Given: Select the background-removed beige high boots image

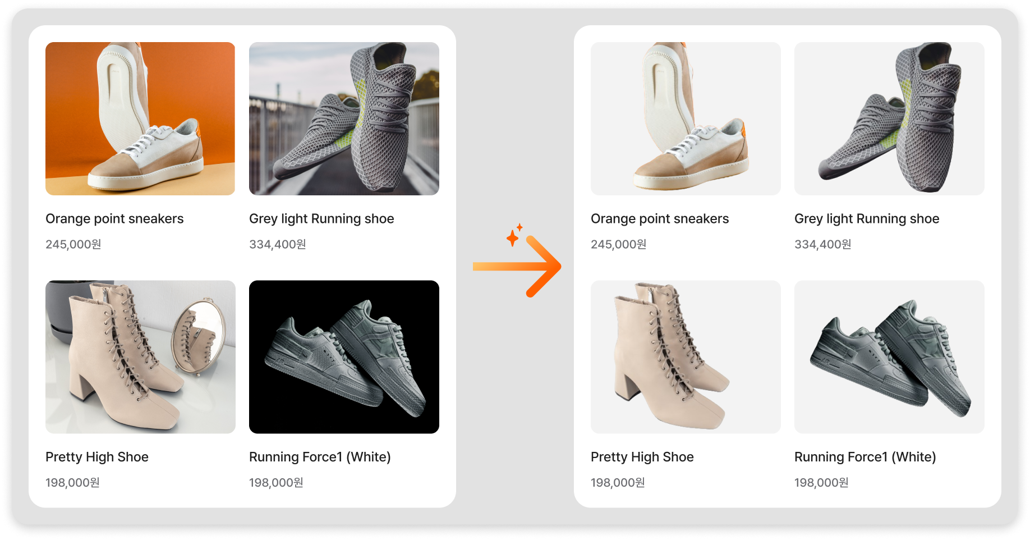Looking at the screenshot, I should (x=686, y=356).
